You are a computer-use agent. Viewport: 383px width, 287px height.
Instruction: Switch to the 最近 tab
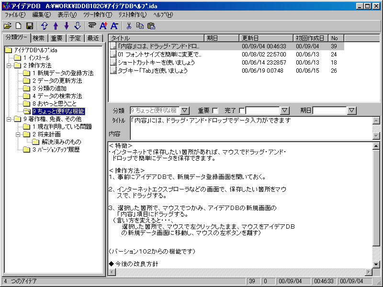[93, 38]
